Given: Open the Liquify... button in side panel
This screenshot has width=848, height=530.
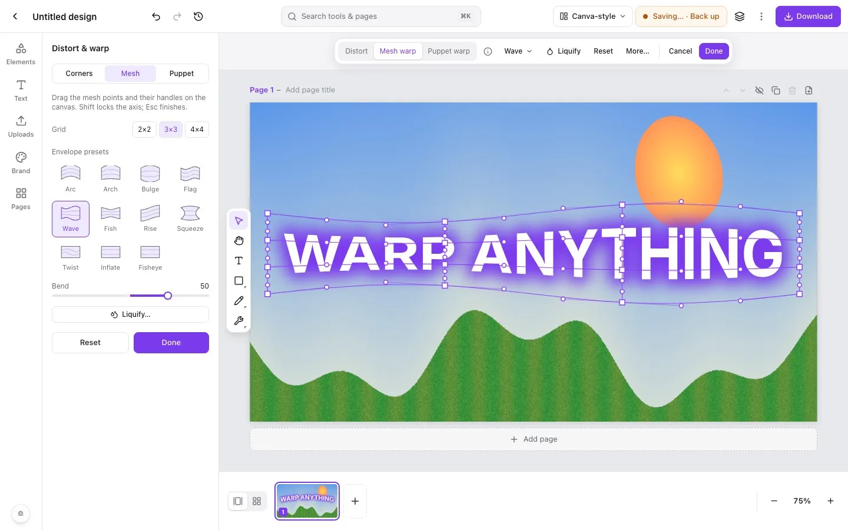Looking at the screenshot, I should coord(130,314).
